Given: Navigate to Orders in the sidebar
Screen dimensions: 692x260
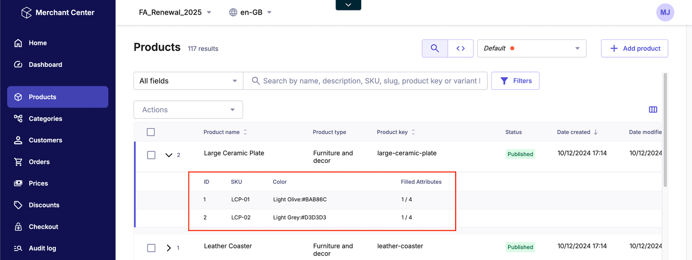Looking at the screenshot, I should tap(39, 162).
